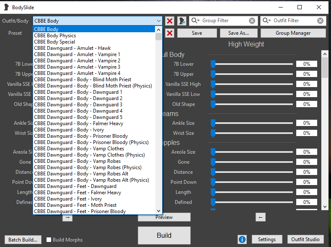Viewport: 331px width, 247px height.
Task: Open Settings
Action: point(267,239)
